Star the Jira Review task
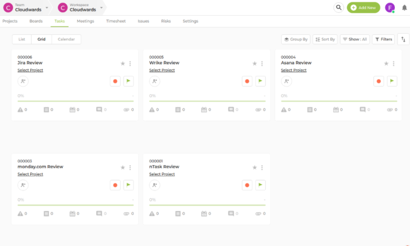Screen dimensions: 410x246 pyautogui.click(x=122, y=63)
